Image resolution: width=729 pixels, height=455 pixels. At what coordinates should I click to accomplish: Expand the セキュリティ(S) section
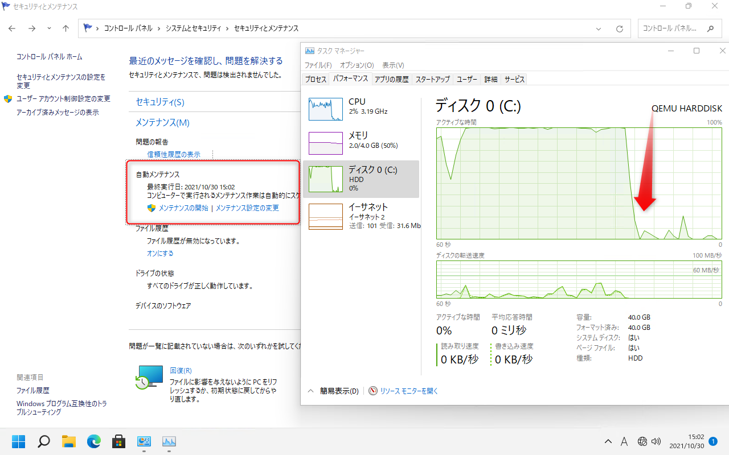pos(160,102)
